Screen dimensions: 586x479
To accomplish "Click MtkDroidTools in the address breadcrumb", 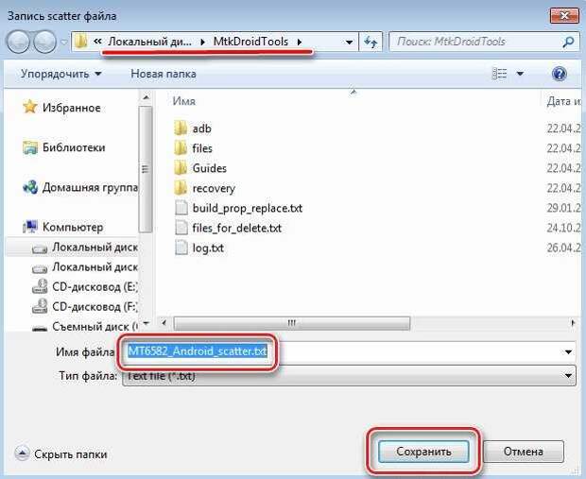I will [x=251, y=42].
